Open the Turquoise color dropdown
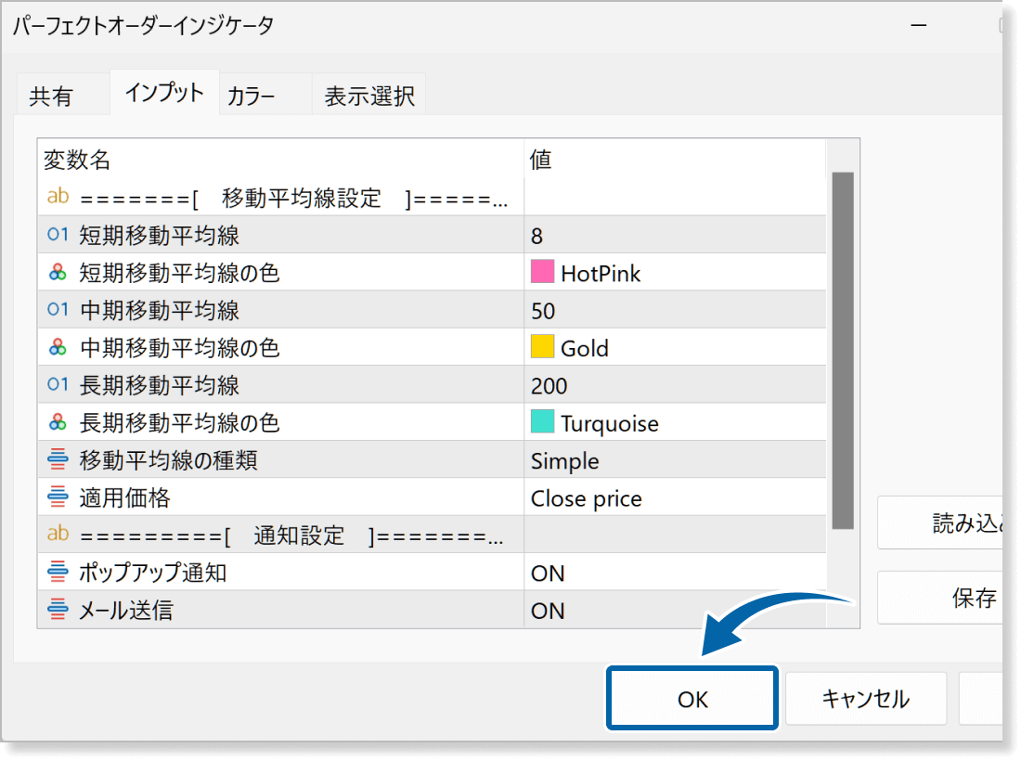 673,423
